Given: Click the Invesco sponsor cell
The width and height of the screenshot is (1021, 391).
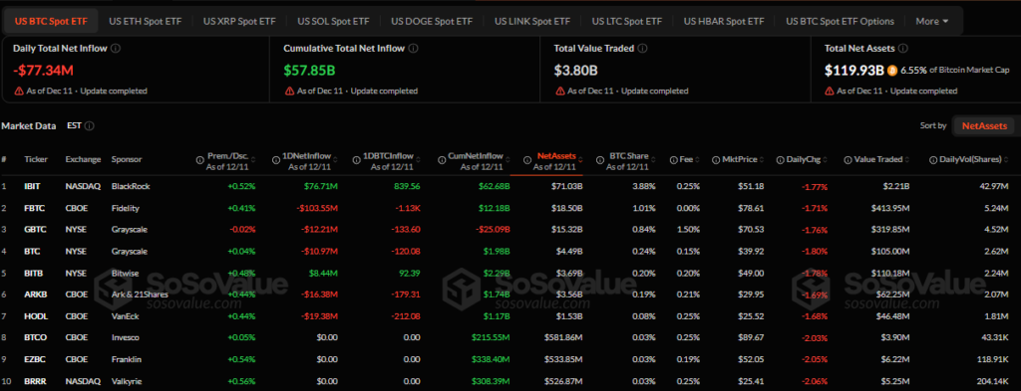Looking at the screenshot, I should [x=125, y=337].
